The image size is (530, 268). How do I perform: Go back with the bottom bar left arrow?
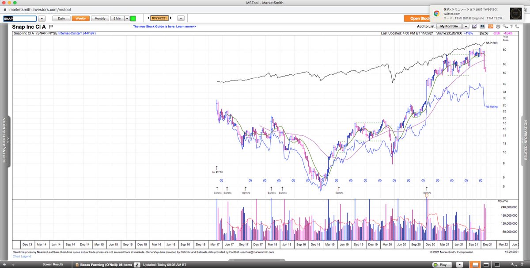(x=4, y=265)
